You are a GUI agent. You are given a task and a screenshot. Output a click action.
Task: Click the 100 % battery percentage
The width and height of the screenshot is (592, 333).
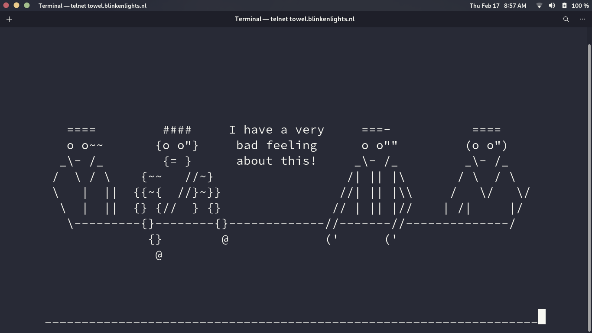pyautogui.click(x=579, y=6)
